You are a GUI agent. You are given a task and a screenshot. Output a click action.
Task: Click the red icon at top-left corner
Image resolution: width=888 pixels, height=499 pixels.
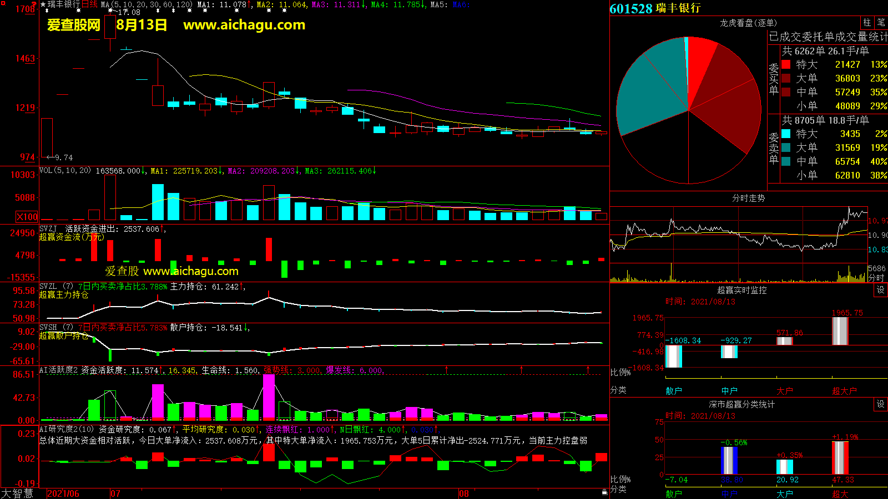tap(3, 3)
